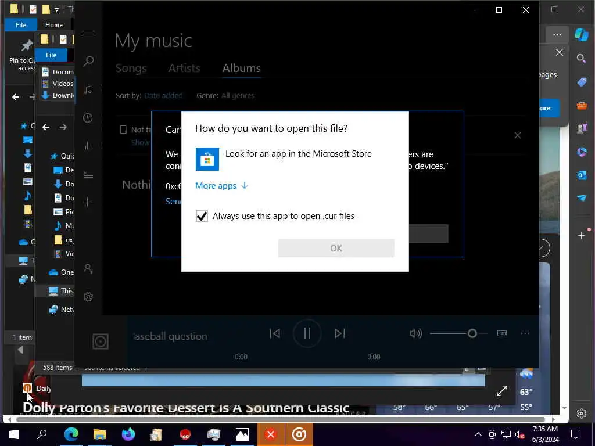Close the Edge side panel with X
Image resolution: width=595 pixels, height=446 pixels.
[x=560, y=52]
